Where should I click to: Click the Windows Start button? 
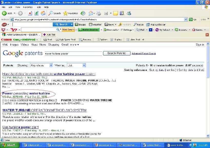click(x=10, y=145)
